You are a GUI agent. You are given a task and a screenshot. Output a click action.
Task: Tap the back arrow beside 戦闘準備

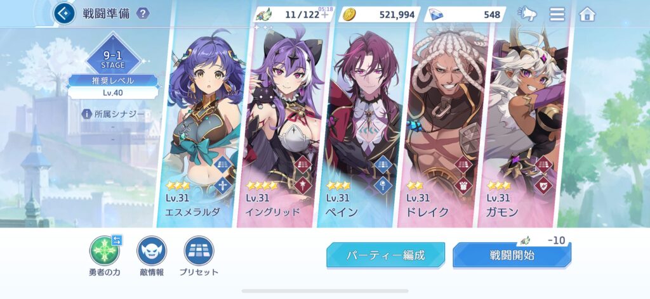pyautogui.click(x=64, y=13)
